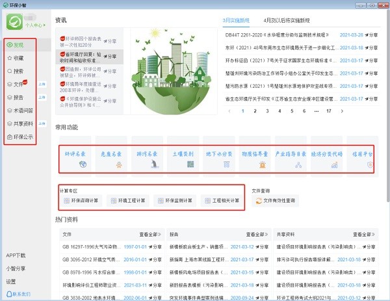390x301 pixels.
Task: Share the GB 16297-1996 file row
Action: pos(155,247)
